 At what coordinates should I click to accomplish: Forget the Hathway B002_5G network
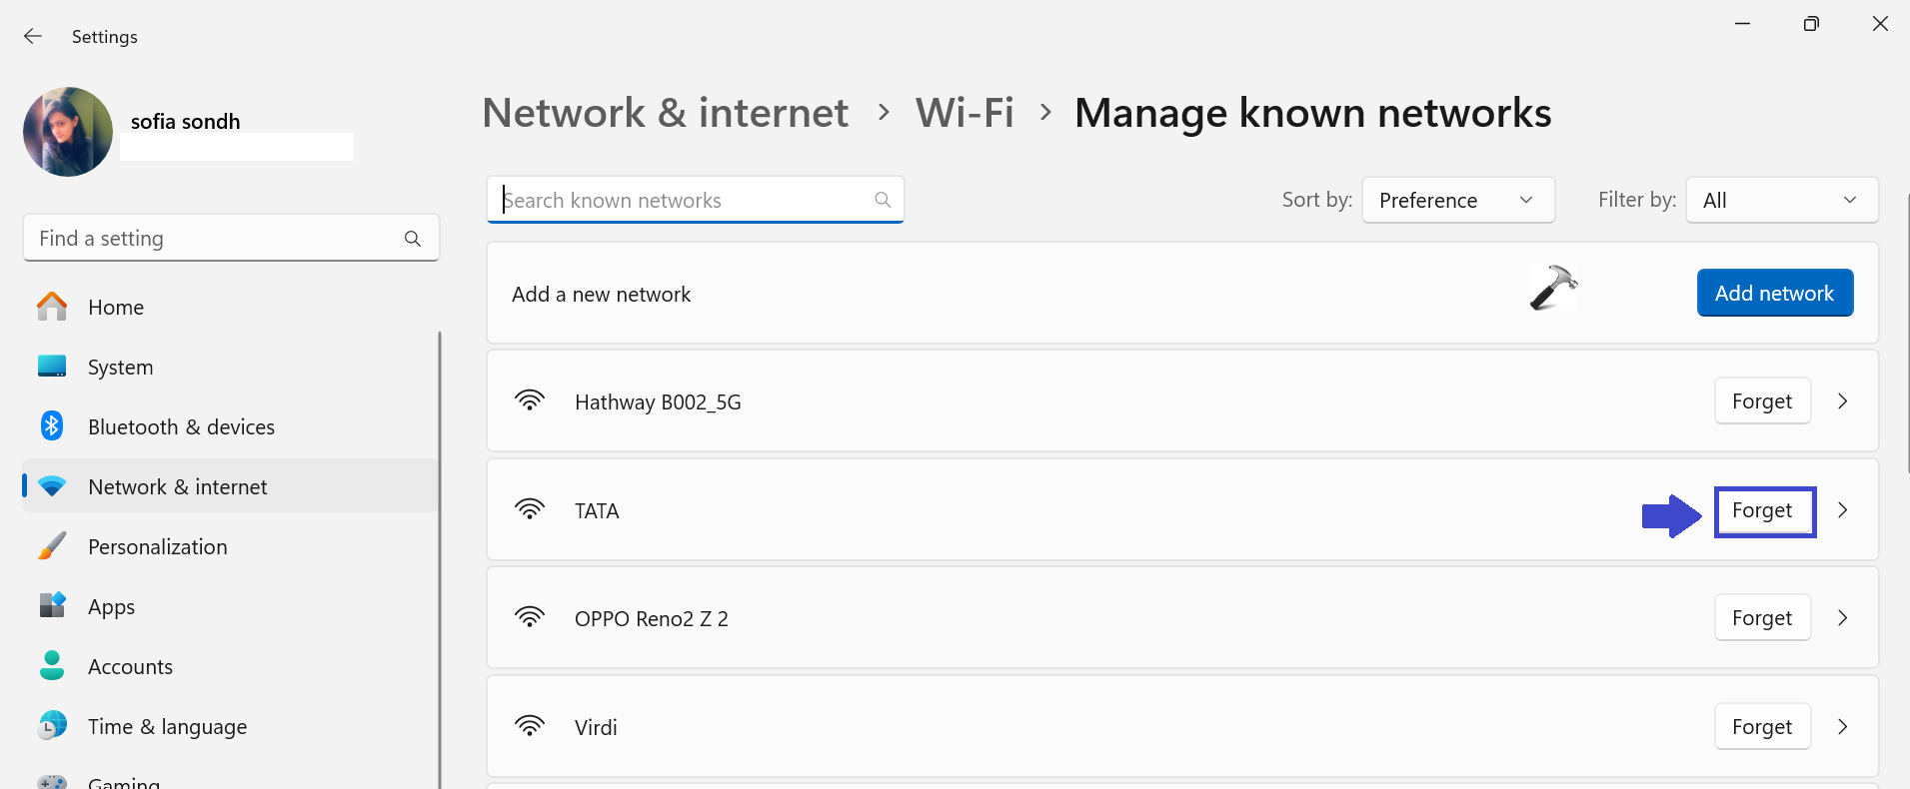(1762, 401)
